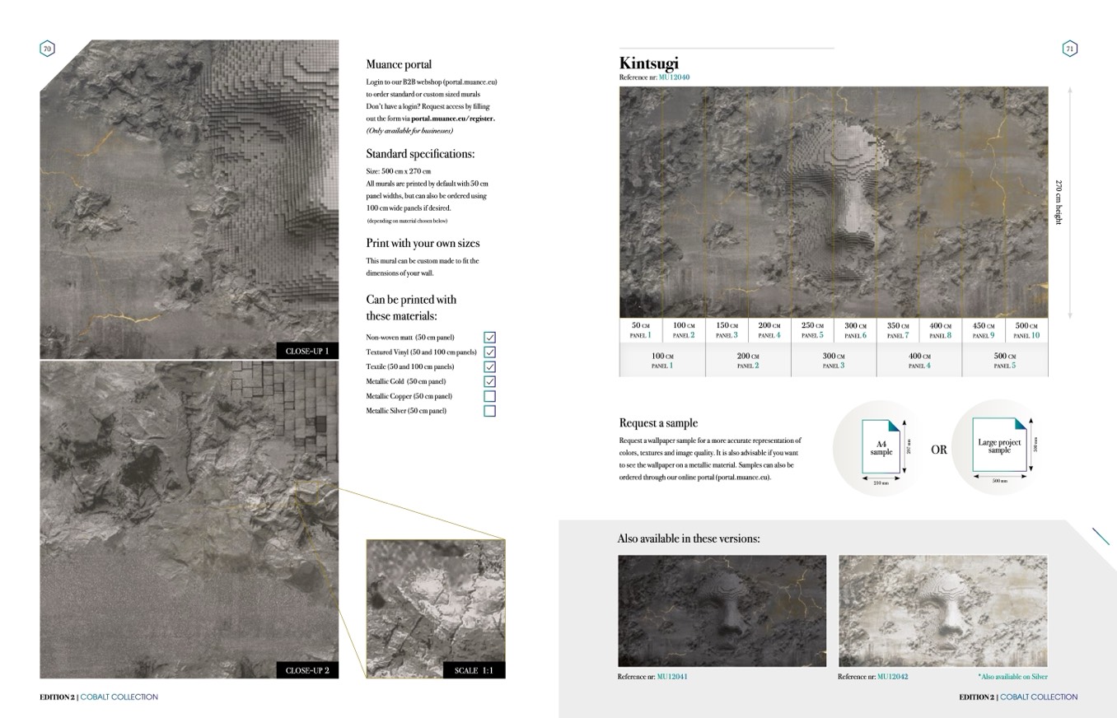The image size is (1117, 718).
Task: Click the MU12042 reference link
Action: click(x=892, y=677)
